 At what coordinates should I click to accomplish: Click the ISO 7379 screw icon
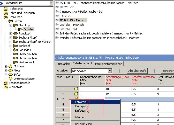(x=57, y=16)
